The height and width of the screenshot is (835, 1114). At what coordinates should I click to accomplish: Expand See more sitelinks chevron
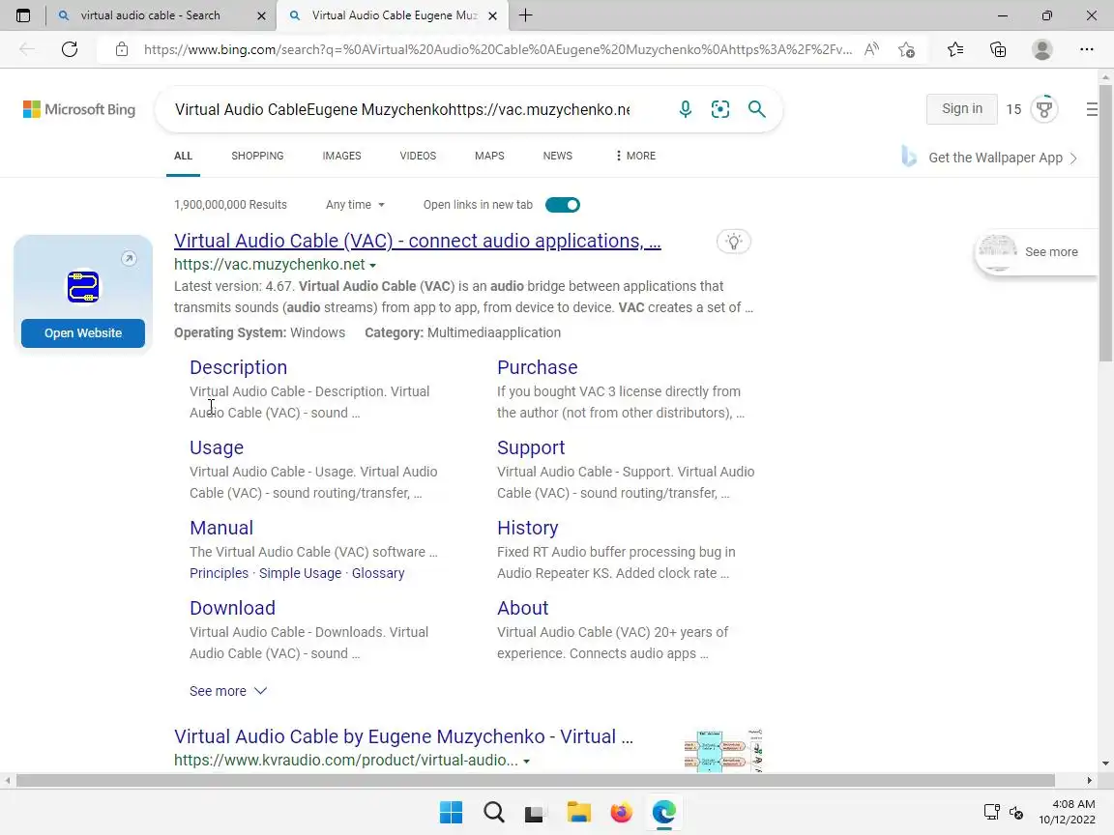[261, 691]
